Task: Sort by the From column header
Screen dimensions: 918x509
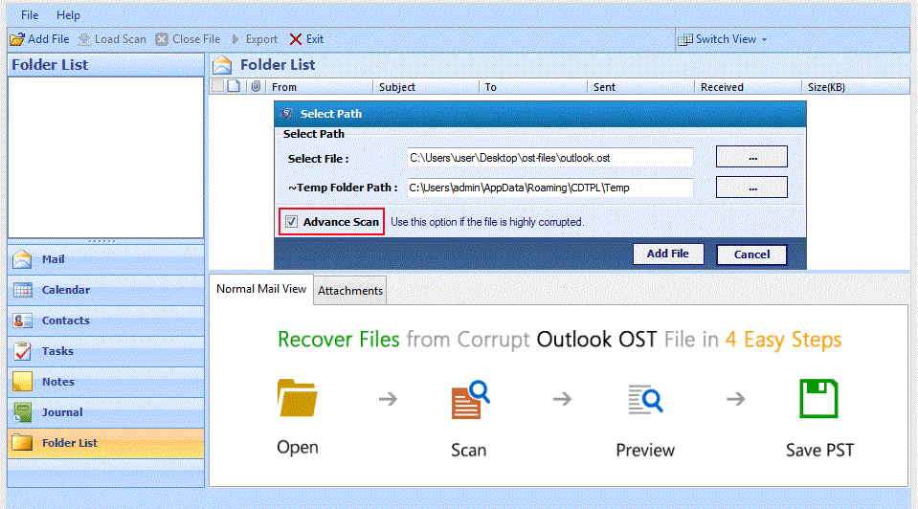Action: [320, 87]
